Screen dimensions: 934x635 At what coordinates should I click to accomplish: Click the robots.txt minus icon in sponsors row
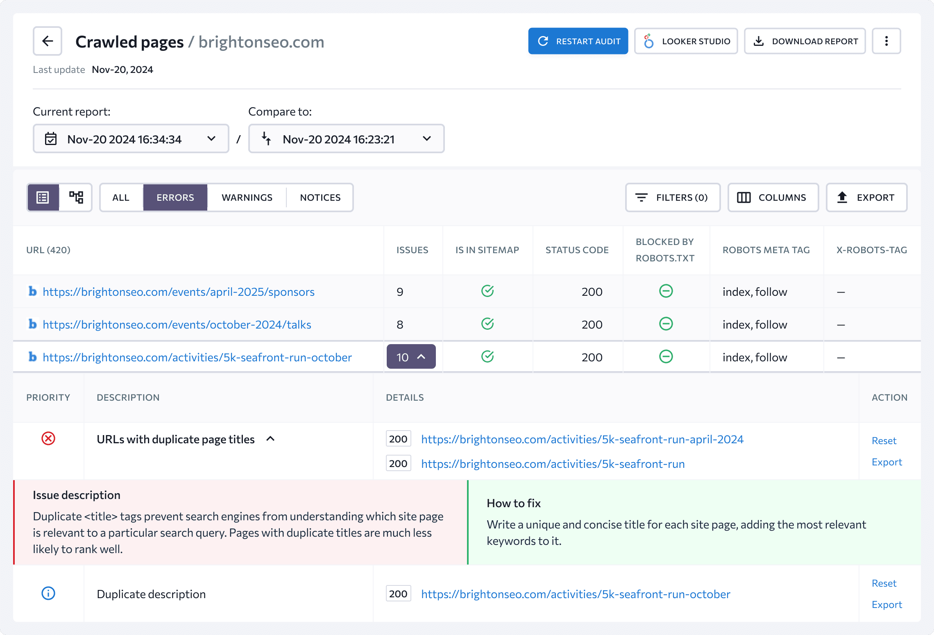tap(666, 291)
